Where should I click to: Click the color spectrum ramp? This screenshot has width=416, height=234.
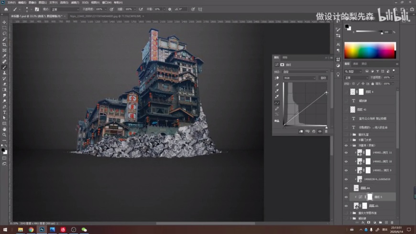tap(370, 50)
